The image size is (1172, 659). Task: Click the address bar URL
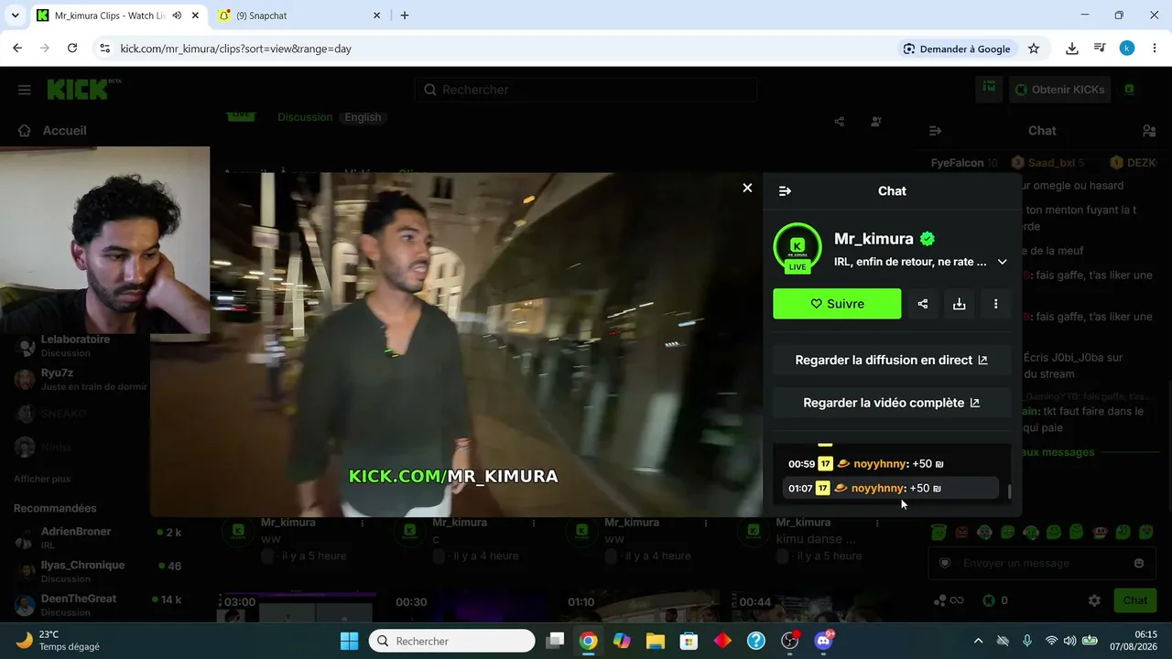tap(236, 49)
